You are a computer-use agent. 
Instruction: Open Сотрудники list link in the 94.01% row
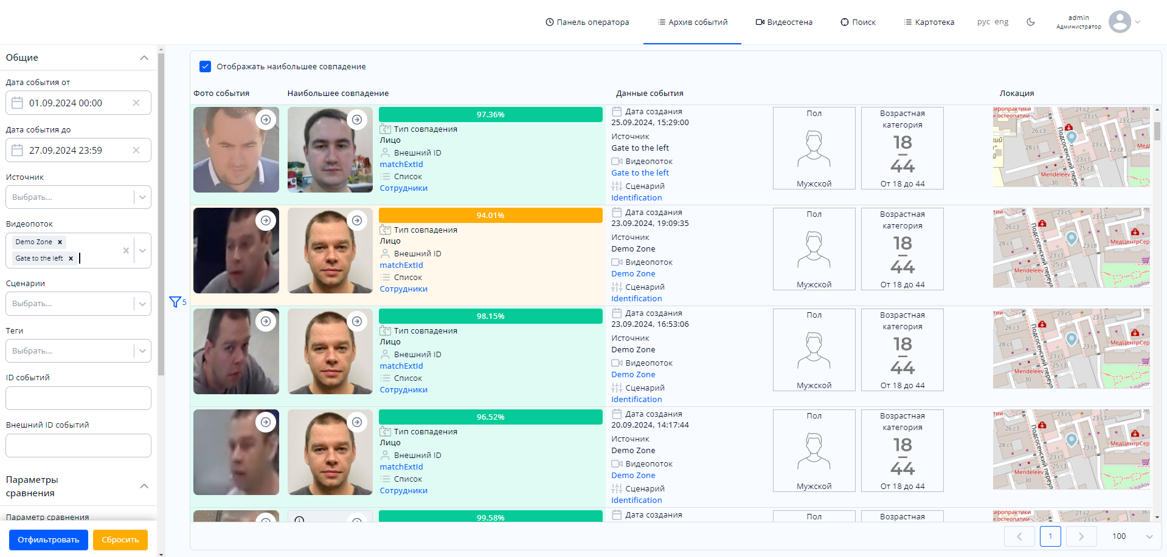click(404, 289)
